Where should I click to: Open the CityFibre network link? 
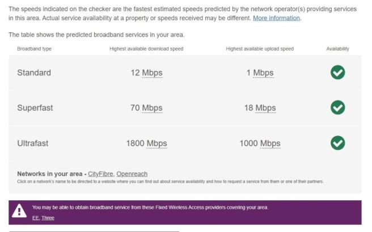[x=100, y=174]
